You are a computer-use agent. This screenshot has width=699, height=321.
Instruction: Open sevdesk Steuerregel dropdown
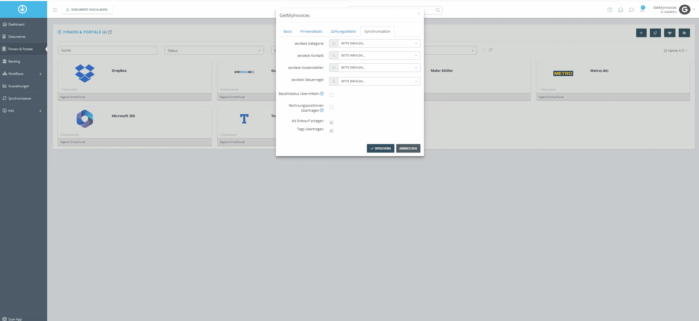(x=379, y=81)
